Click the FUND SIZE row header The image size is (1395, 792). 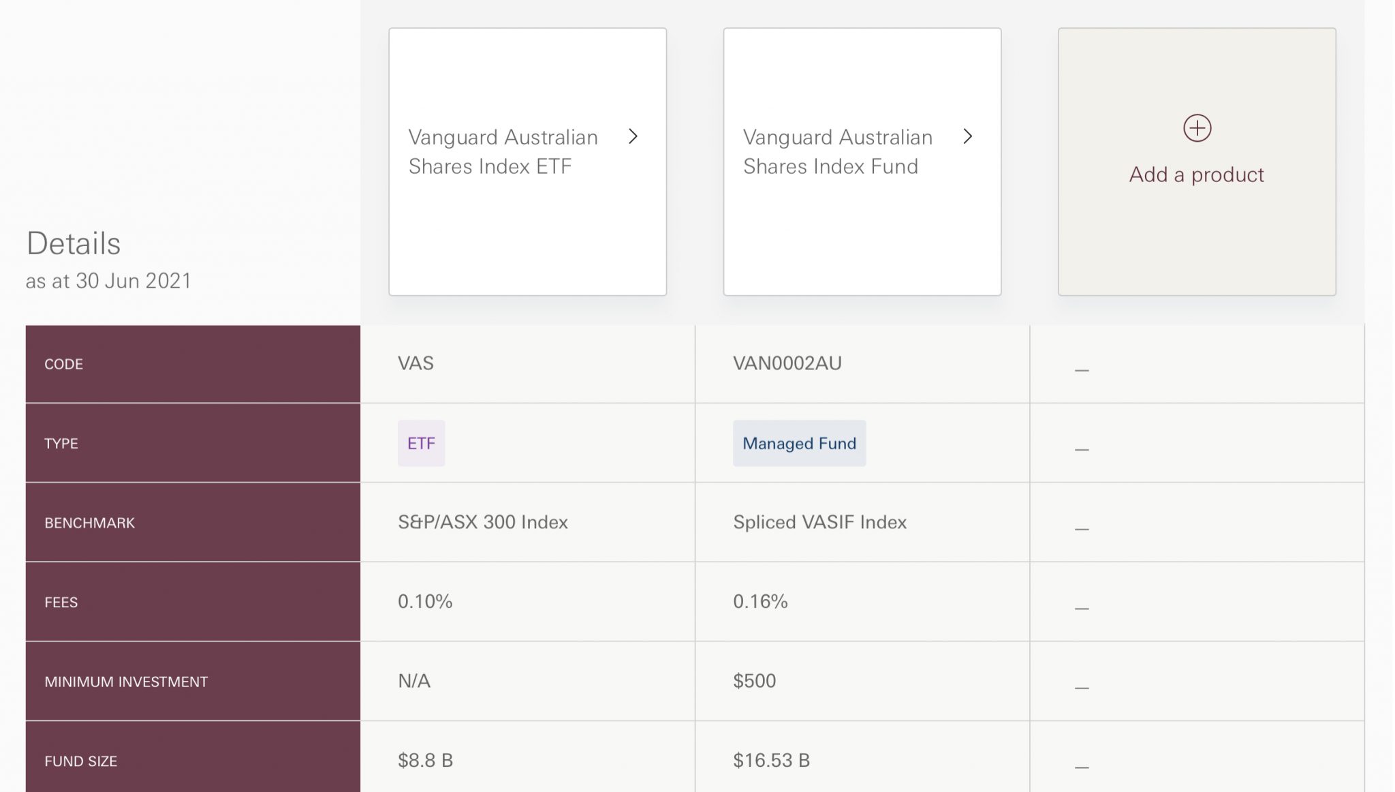pos(80,761)
